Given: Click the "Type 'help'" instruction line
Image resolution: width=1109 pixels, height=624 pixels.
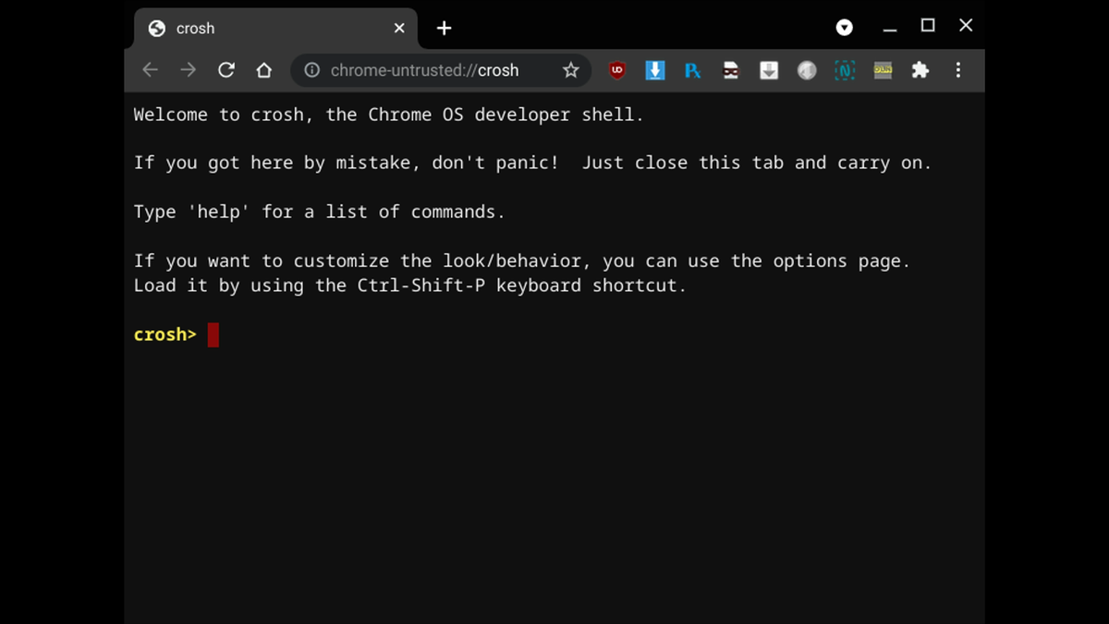Looking at the screenshot, I should point(320,212).
